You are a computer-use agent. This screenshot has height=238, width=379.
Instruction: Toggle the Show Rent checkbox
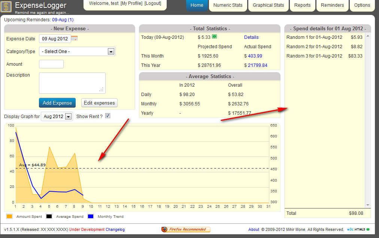pos(107,116)
